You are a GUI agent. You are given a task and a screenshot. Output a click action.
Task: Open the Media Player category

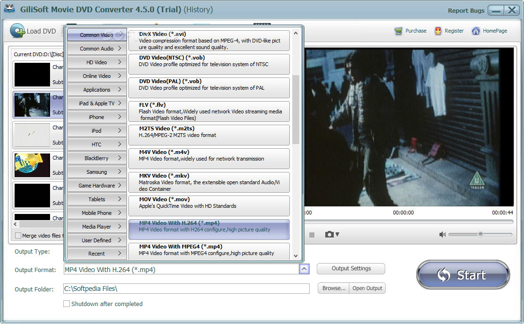(x=97, y=226)
